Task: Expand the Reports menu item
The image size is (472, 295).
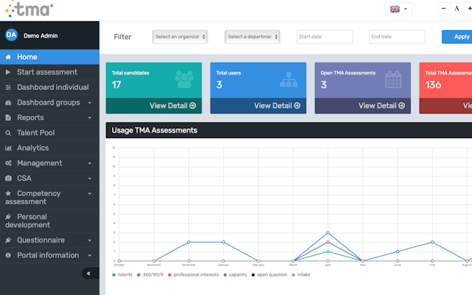Action: click(49, 118)
